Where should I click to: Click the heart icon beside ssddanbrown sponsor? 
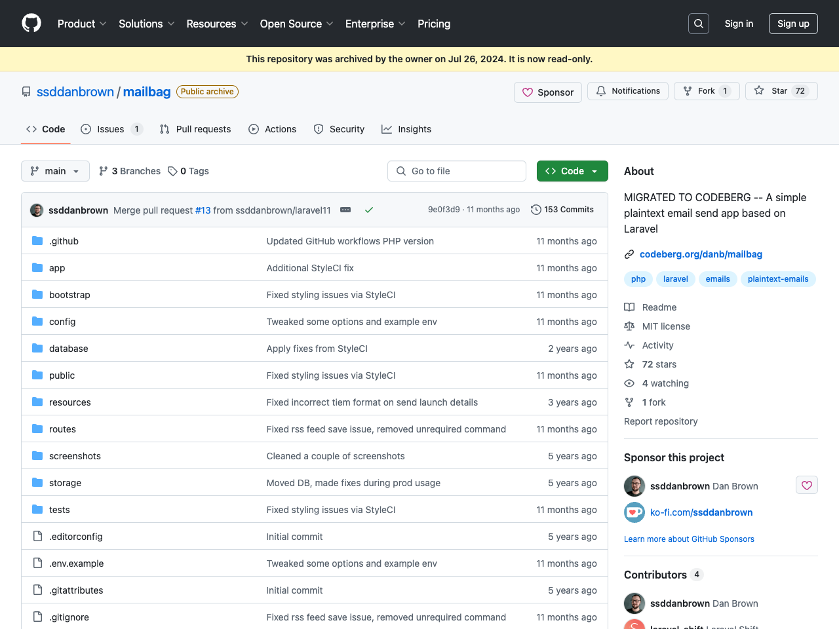tap(807, 485)
